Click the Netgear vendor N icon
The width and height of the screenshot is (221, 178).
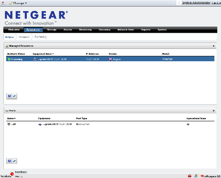click(x=110, y=59)
